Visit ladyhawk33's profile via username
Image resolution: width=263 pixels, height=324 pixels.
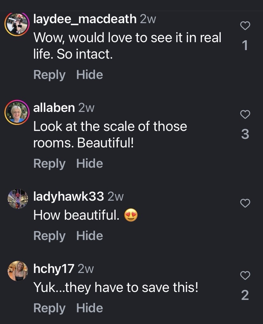click(x=69, y=197)
